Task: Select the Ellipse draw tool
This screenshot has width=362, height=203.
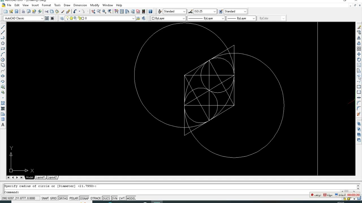Action: tap(3, 76)
